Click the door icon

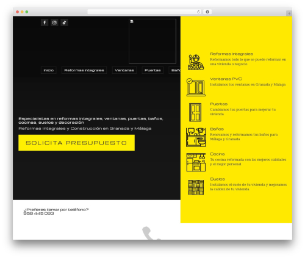click(195, 112)
